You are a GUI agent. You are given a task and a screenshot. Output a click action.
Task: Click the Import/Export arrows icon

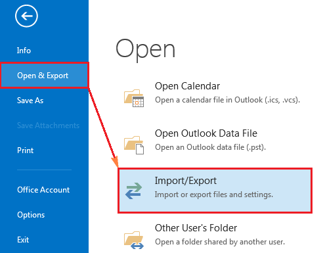[134, 191]
